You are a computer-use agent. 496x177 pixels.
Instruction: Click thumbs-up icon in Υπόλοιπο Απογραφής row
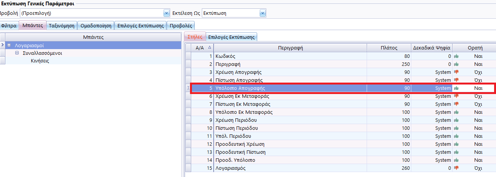tap(456, 88)
